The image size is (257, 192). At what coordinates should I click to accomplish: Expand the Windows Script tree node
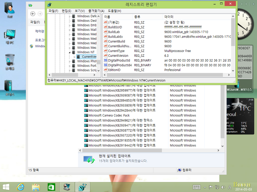click(69, 70)
